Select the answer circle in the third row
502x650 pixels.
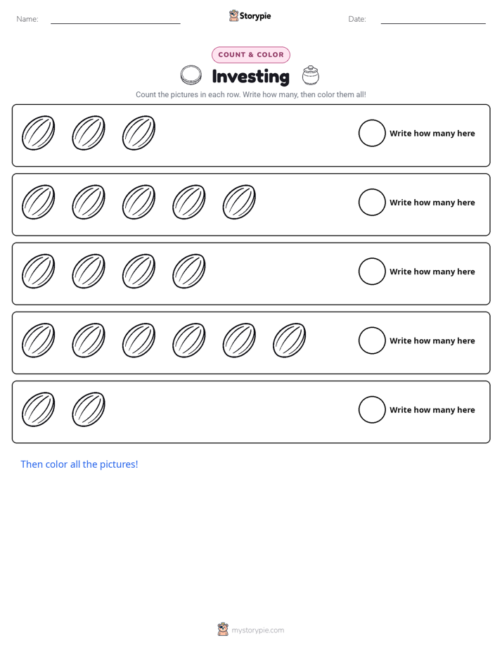[x=372, y=272]
